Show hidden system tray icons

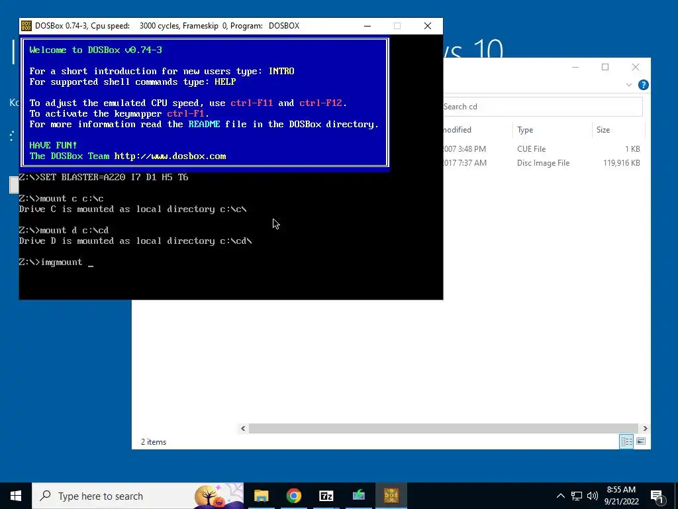(x=560, y=496)
